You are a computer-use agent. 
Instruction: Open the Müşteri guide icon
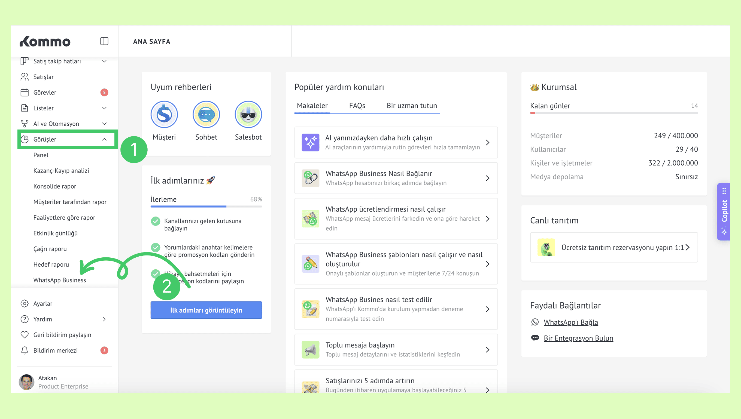[x=164, y=115]
